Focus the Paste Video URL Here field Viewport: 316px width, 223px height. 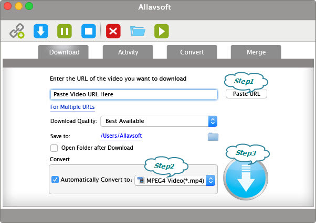tap(134, 94)
